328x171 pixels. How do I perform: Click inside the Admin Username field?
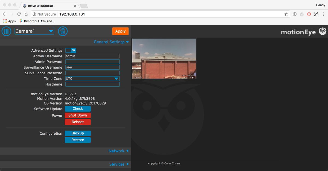[x=92, y=56]
